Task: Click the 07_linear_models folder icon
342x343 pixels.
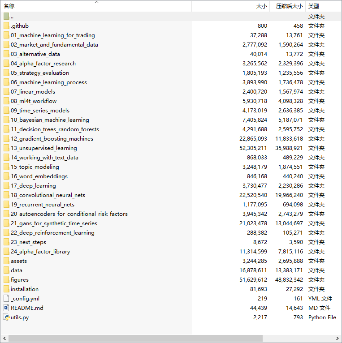Action: click(6, 91)
